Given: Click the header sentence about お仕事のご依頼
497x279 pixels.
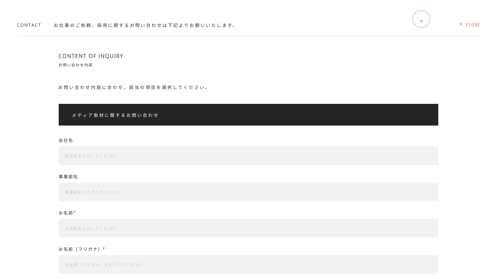Looking at the screenshot, I should coord(145,25).
